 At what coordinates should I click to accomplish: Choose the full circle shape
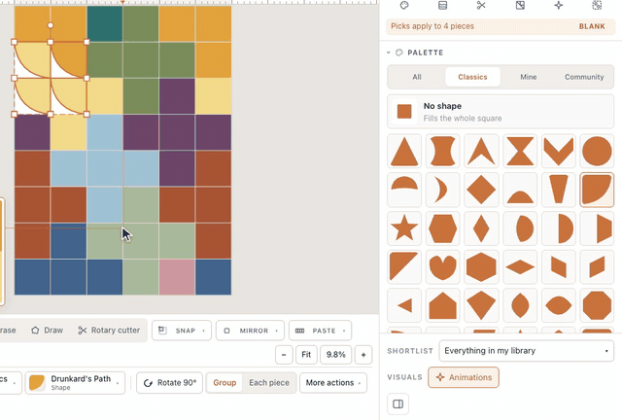597,152
